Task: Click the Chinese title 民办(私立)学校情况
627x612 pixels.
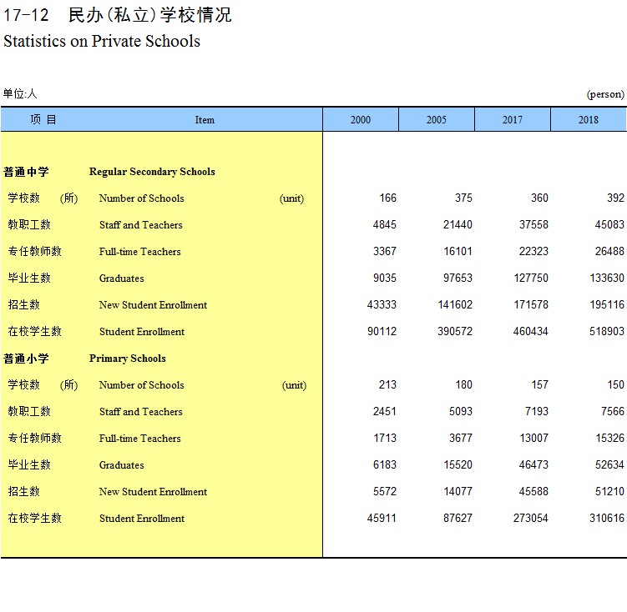Action: pyautogui.click(x=150, y=15)
